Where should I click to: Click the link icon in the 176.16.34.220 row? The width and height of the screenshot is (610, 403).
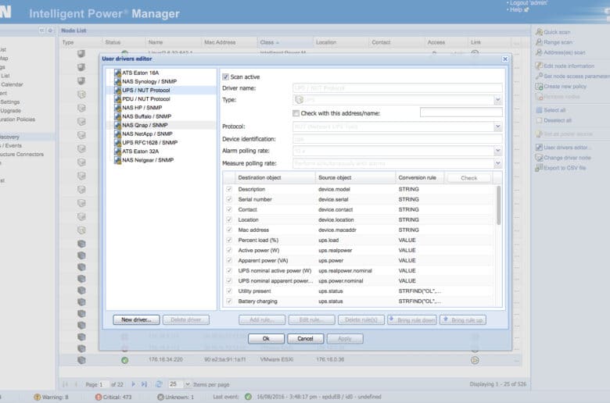tap(475, 360)
